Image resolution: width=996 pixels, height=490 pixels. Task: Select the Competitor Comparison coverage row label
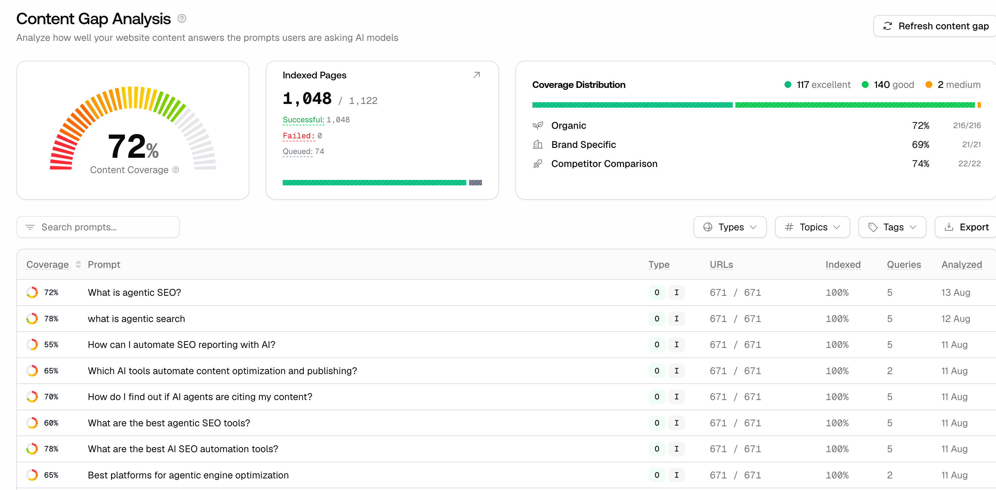[x=604, y=164]
